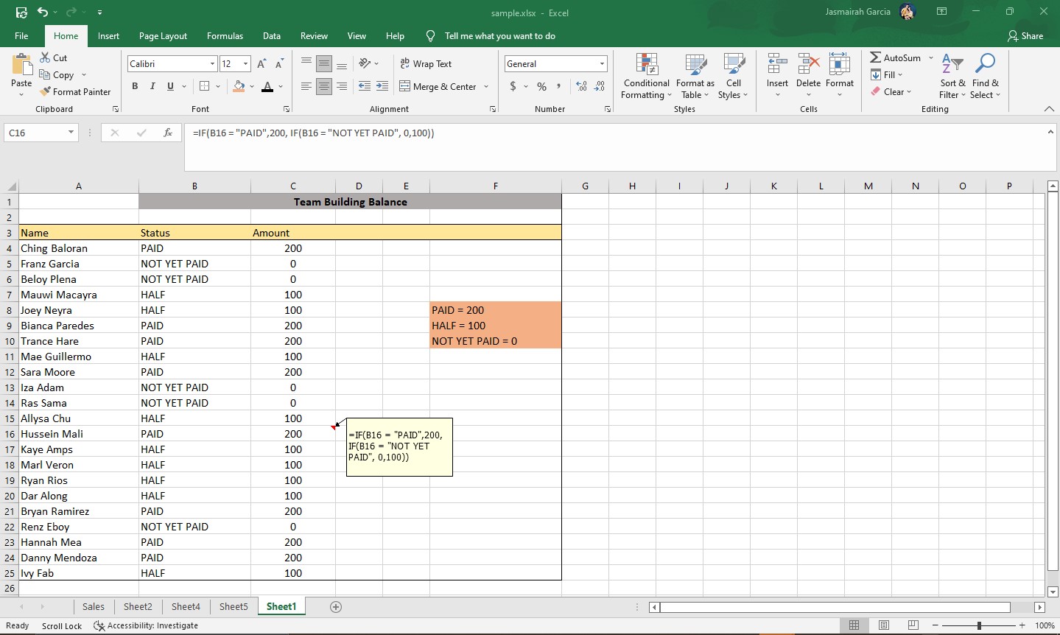The height and width of the screenshot is (635, 1060).
Task: Switch to Page Layout view in status bar
Action: tap(884, 625)
